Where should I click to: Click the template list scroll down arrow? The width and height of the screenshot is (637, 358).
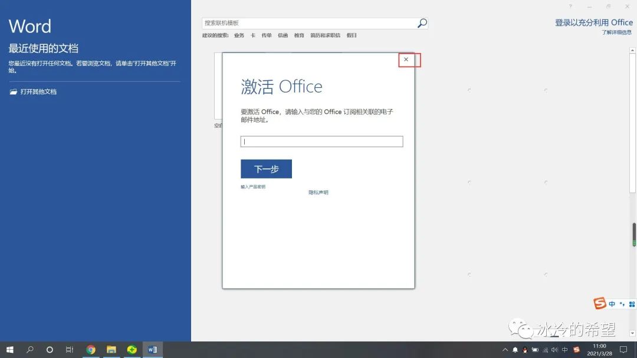(x=632, y=333)
